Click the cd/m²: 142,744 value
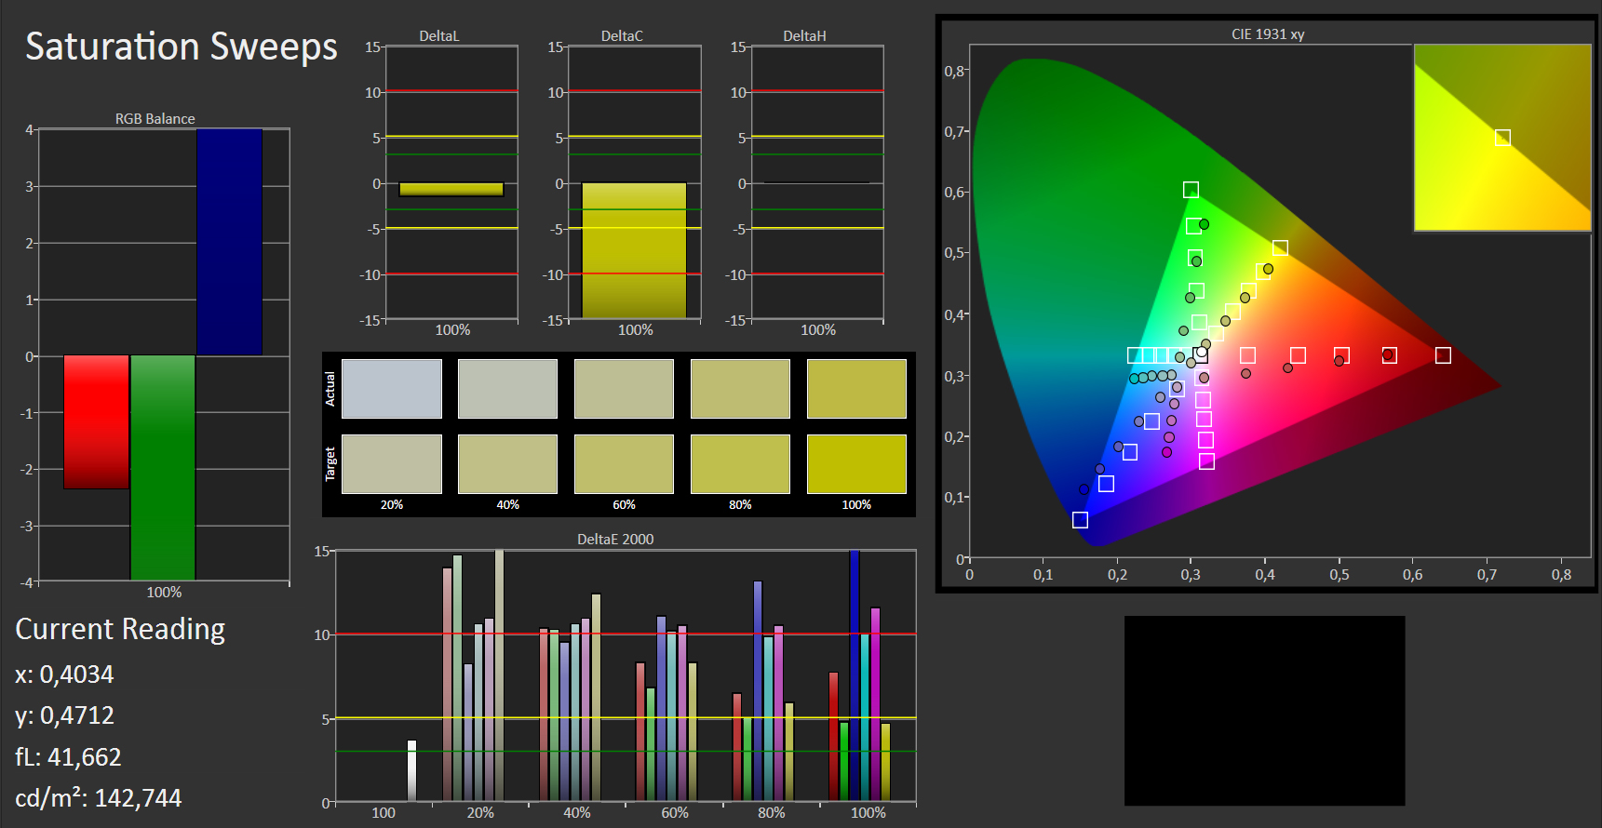This screenshot has width=1602, height=828. [x=98, y=798]
